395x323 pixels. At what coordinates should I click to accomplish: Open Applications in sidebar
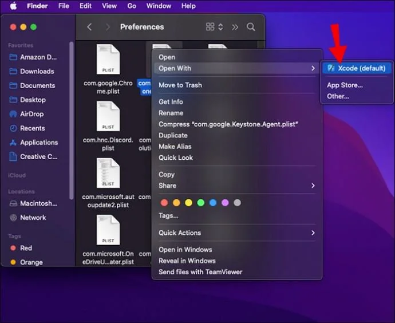click(34, 143)
